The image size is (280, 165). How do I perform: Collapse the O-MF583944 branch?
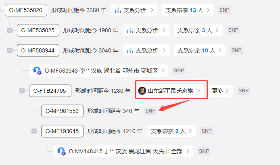pyautogui.click(x=10, y=50)
